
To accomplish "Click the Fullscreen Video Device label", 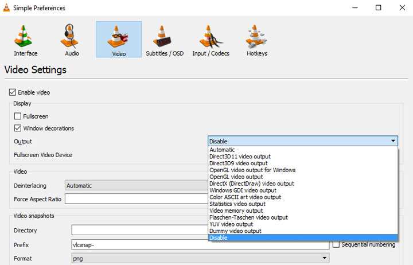I will coord(43,155).
